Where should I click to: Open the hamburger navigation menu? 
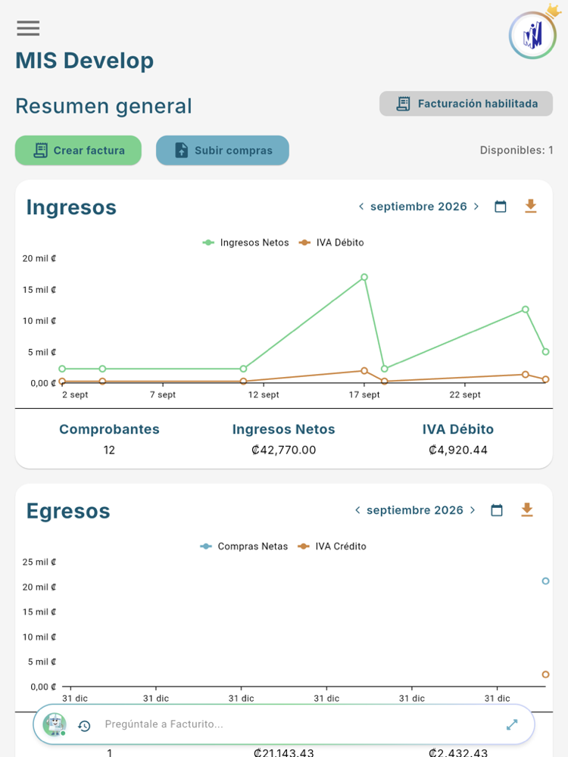(28, 28)
